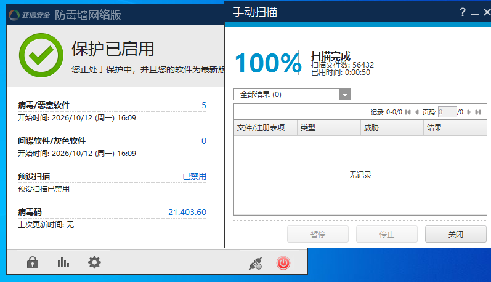
Task: Click the 间谍软件/灰色软件 label
Action: pos(52,141)
